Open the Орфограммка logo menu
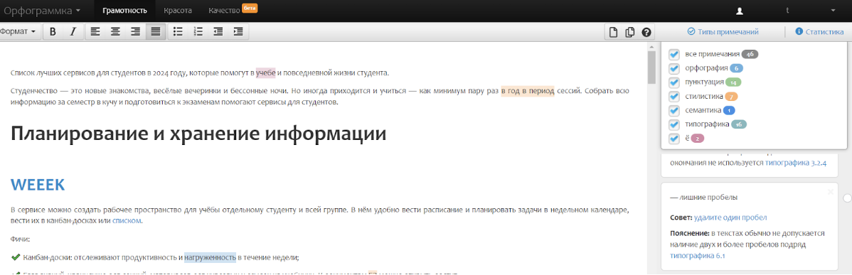This screenshot has width=852, height=275. (43, 11)
